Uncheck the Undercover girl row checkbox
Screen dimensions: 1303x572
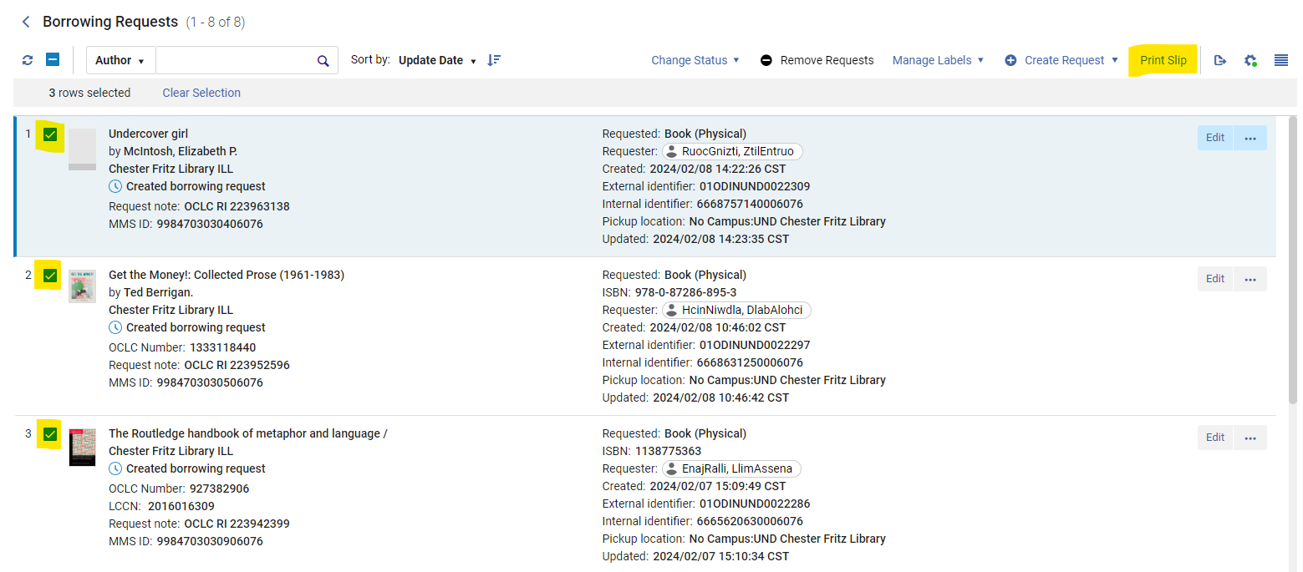[x=50, y=134]
